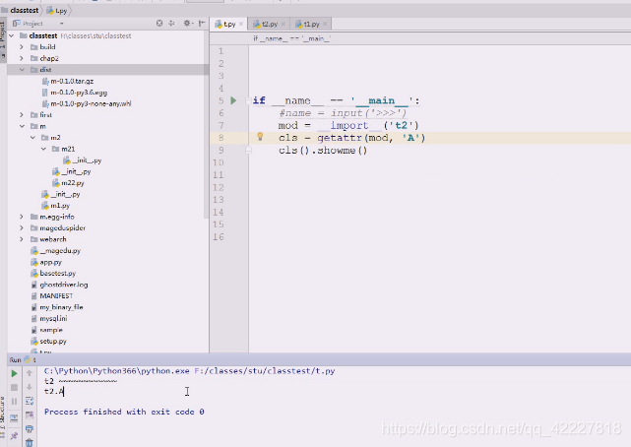Click the Print console output icon
631x447 pixels.
(x=29, y=429)
